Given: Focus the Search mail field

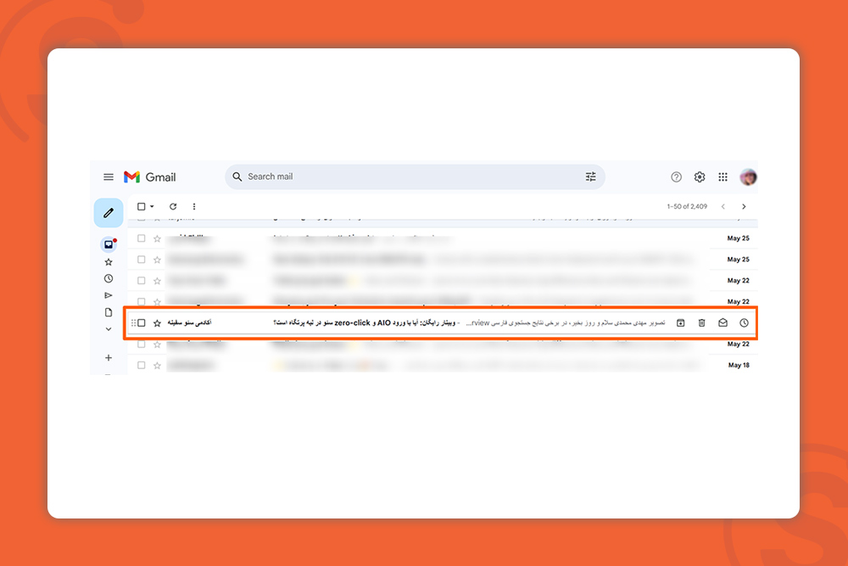Looking at the screenshot, I should 415,177.
